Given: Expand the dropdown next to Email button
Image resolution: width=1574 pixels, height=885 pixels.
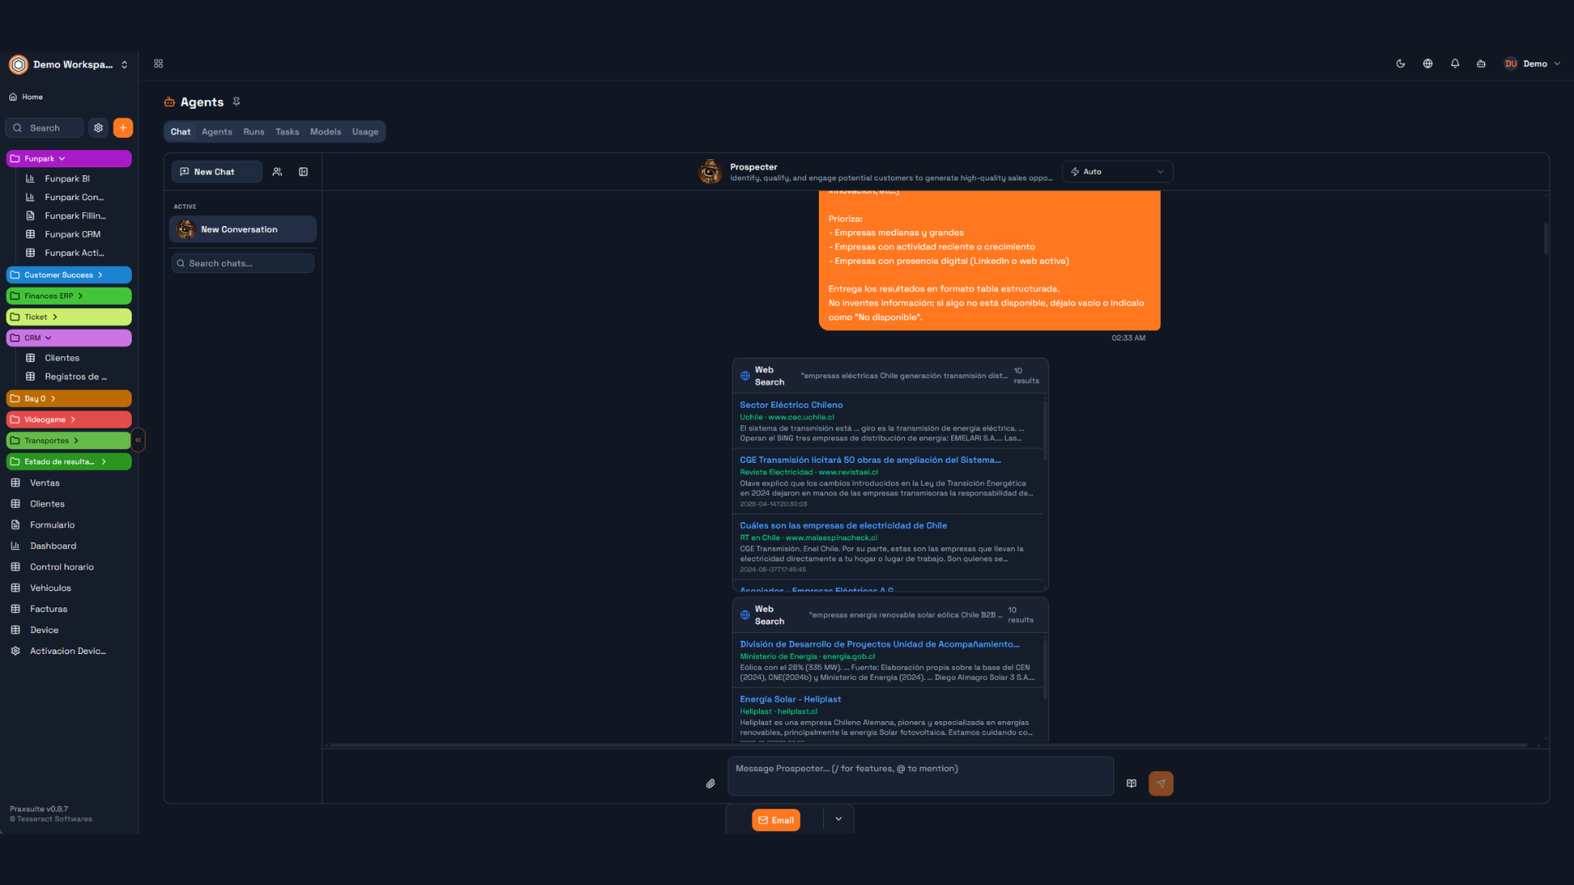Looking at the screenshot, I should (838, 819).
